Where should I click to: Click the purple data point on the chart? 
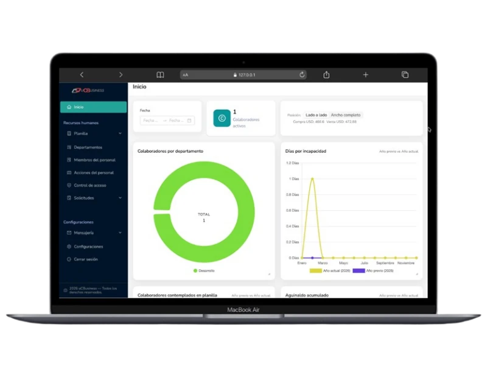[x=312, y=258]
